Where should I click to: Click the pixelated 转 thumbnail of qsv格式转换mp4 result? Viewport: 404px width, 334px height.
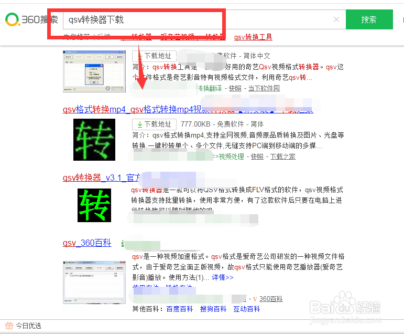tap(94, 140)
